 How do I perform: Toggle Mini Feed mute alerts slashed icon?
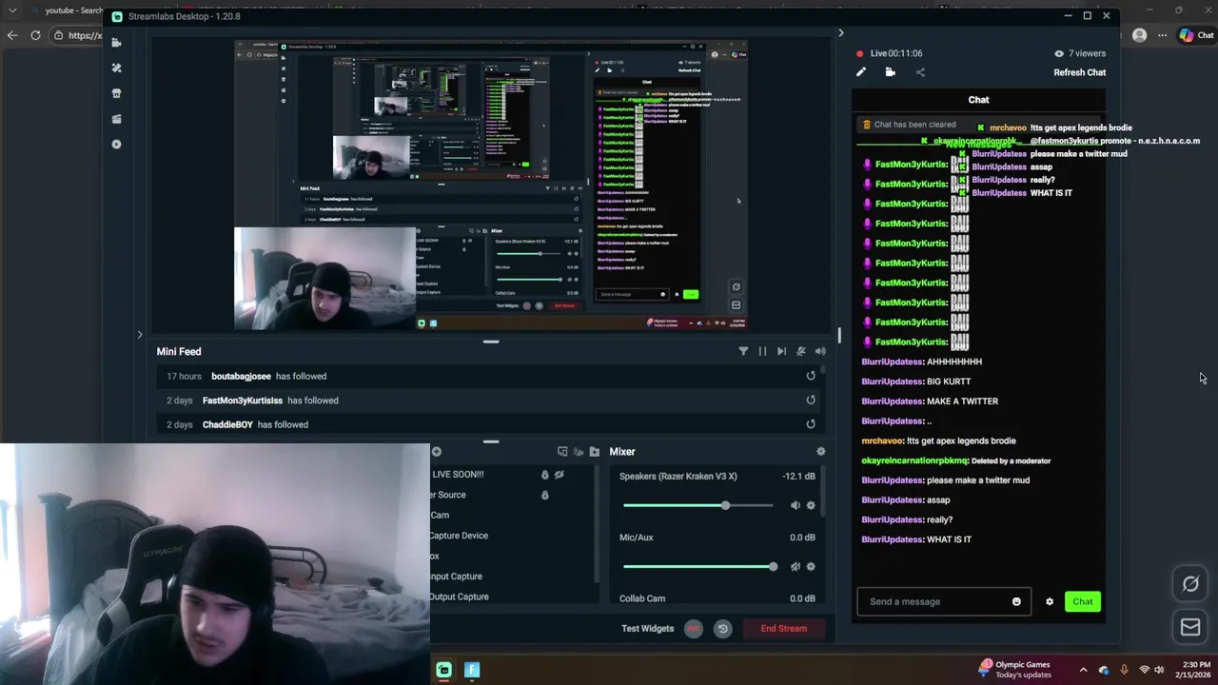[801, 351]
